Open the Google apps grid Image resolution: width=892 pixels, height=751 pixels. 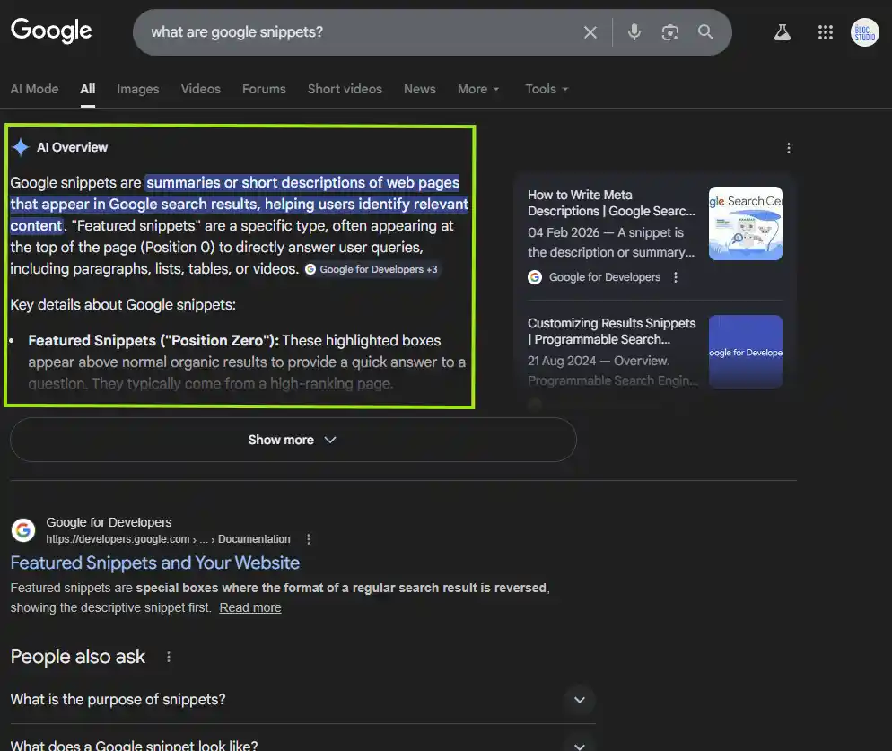[x=825, y=31]
